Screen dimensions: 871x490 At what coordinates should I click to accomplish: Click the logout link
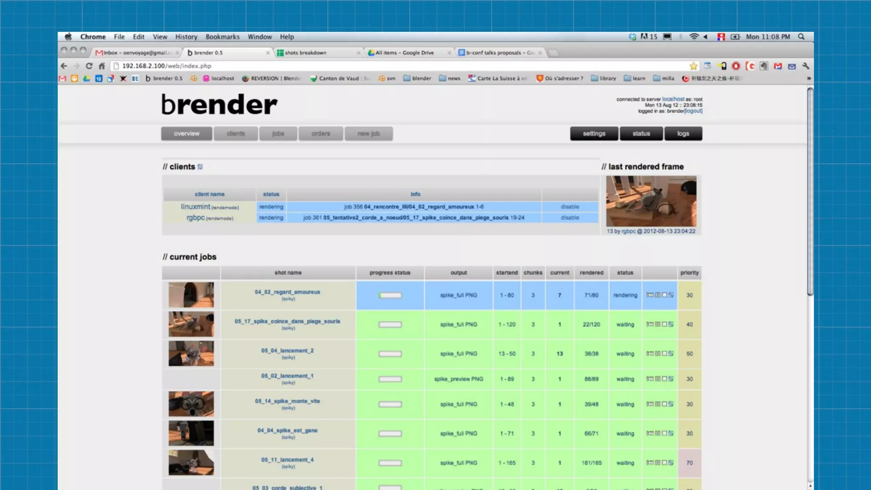pyautogui.click(x=693, y=111)
